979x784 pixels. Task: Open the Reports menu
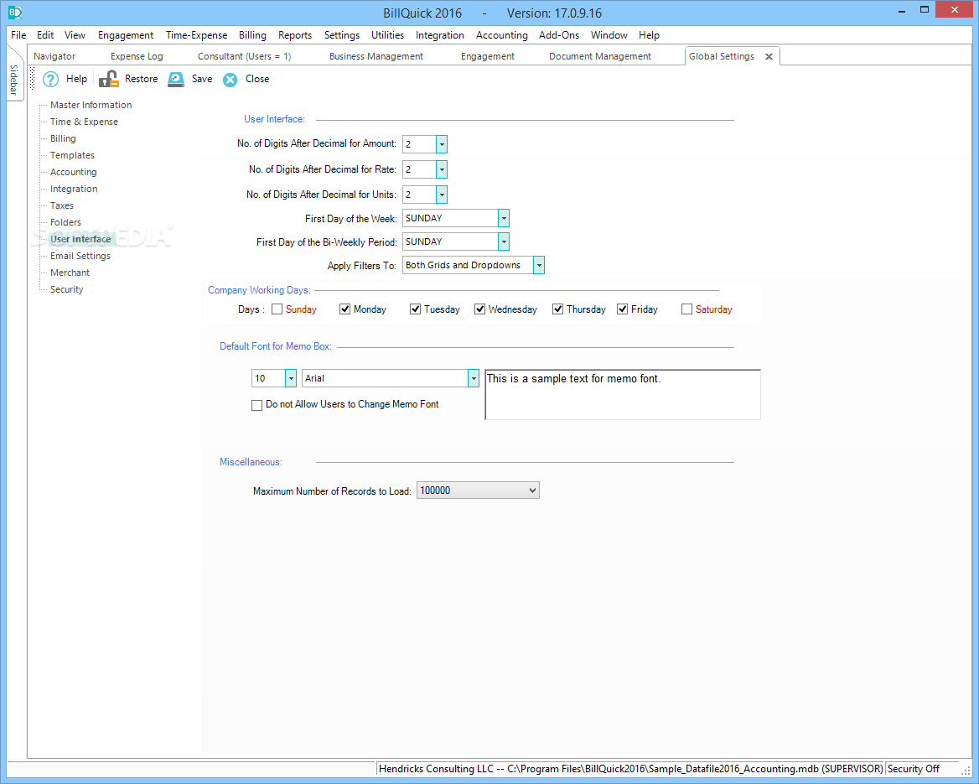(295, 35)
